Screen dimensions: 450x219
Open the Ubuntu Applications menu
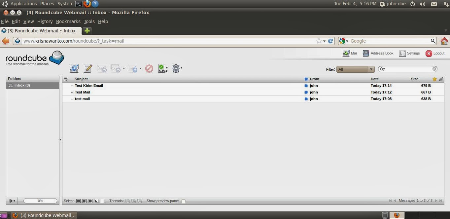coord(23,4)
